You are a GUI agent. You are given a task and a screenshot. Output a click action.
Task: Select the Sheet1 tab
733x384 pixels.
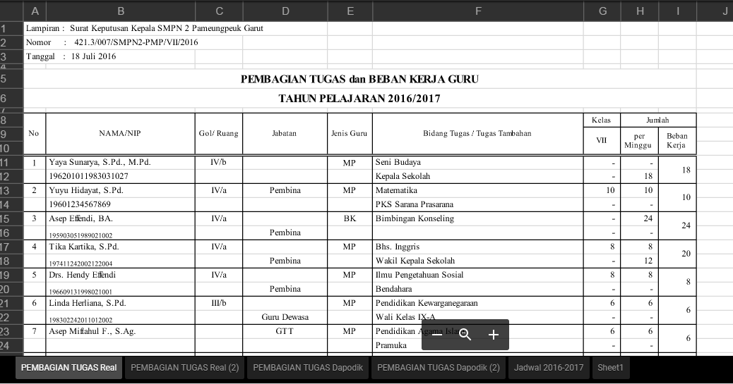611,368
